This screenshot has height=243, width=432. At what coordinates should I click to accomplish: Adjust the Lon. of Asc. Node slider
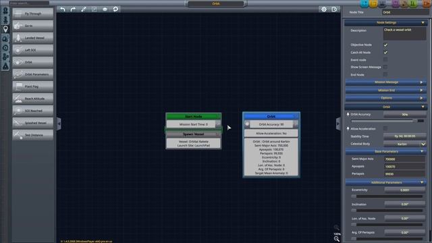tap(387, 225)
